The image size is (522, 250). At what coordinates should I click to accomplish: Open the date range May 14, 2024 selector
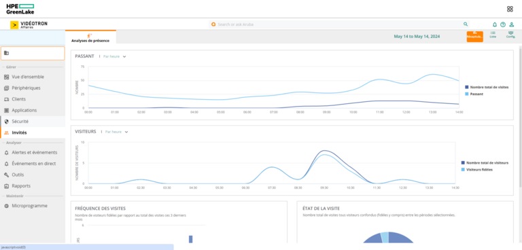417,37
